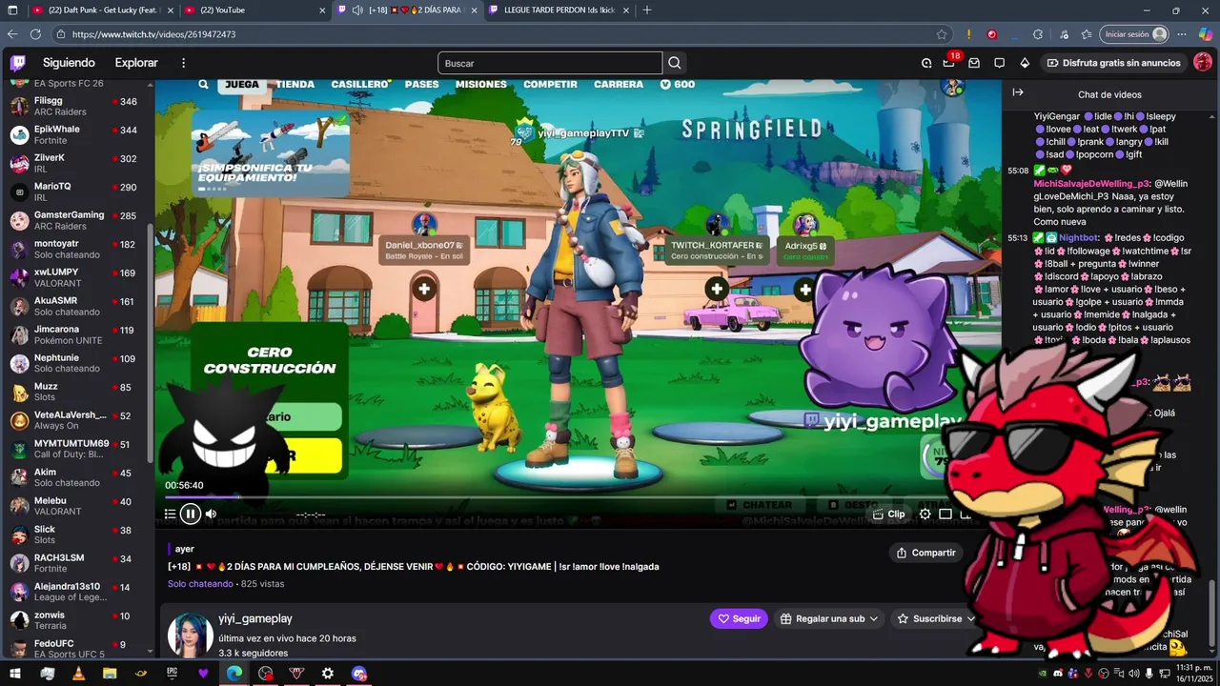Focus the Buscar search field
1220x686 pixels.
click(550, 63)
